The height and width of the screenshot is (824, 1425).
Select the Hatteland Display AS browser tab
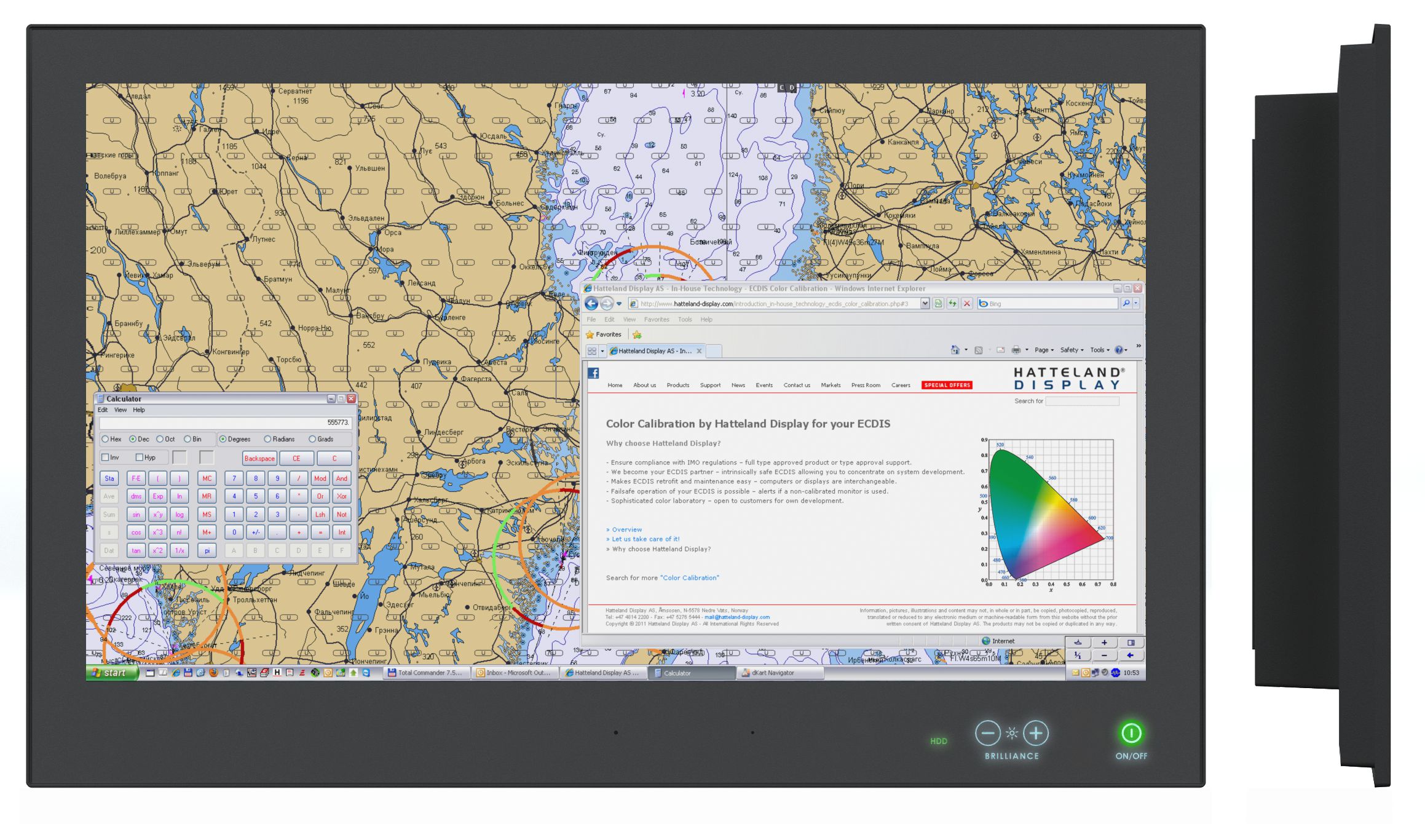[655, 351]
